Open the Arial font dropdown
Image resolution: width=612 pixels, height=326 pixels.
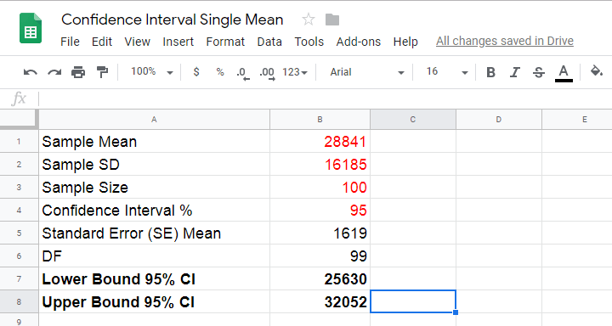click(367, 72)
